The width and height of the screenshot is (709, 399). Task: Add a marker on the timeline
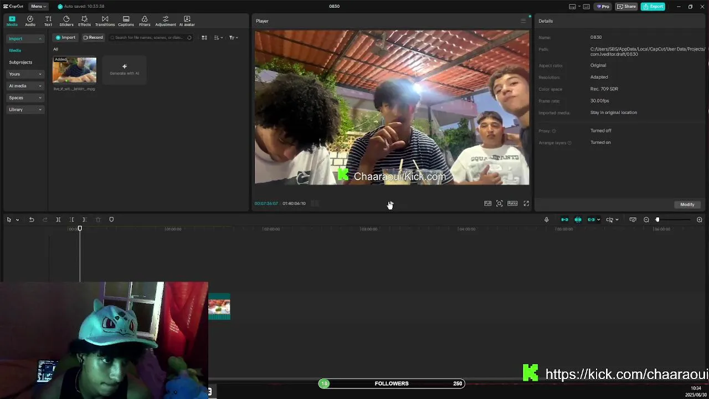(111, 220)
